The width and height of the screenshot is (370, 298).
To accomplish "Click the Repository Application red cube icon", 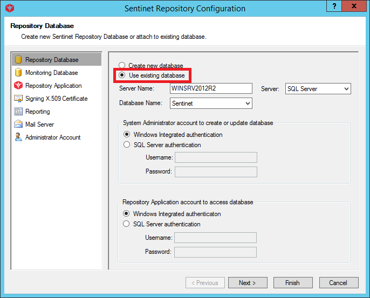I will [18, 85].
